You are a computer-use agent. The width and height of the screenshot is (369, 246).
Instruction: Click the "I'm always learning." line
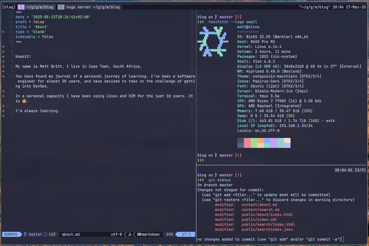point(38,111)
